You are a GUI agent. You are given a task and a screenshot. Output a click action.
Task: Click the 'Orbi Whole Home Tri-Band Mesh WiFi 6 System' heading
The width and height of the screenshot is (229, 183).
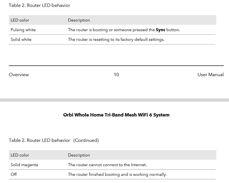tap(116, 115)
